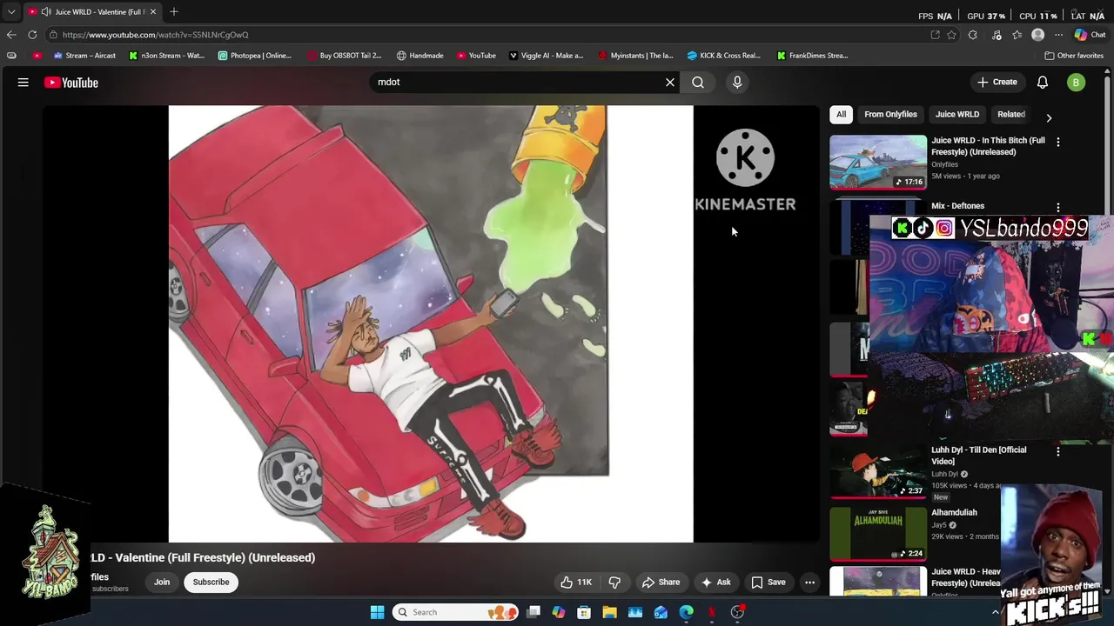The image size is (1114, 626).
Task: Expand the Other favorites folder
Action: coord(1074,56)
